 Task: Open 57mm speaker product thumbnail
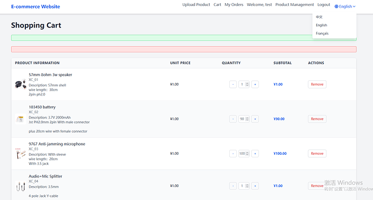click(21, 84)
